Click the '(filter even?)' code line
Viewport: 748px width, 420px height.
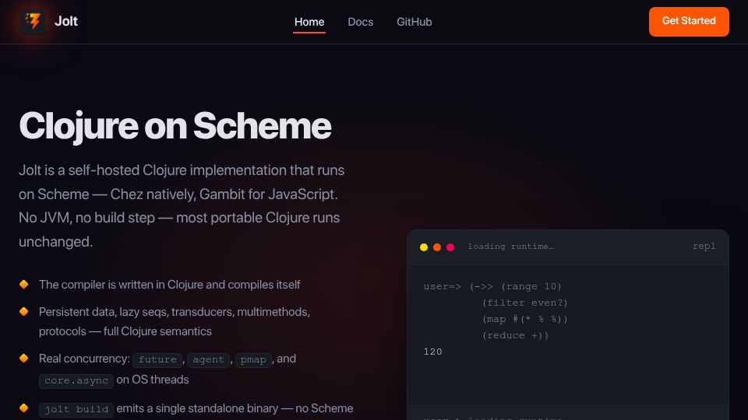(x=524, y=303)
